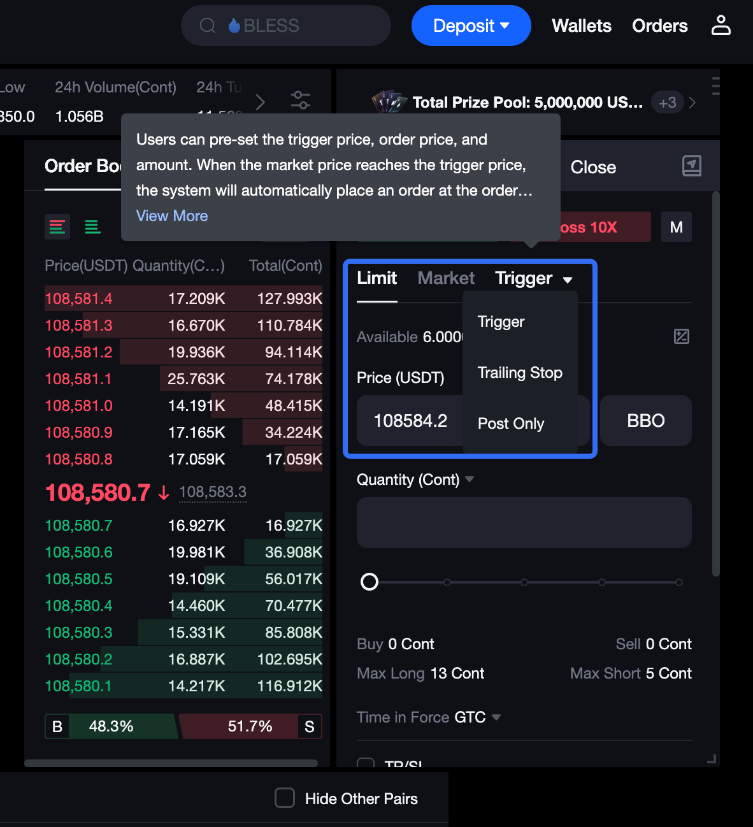Select the combined order book view icon
This screenshot has height=827, width=753.
(x=57, y=227)
